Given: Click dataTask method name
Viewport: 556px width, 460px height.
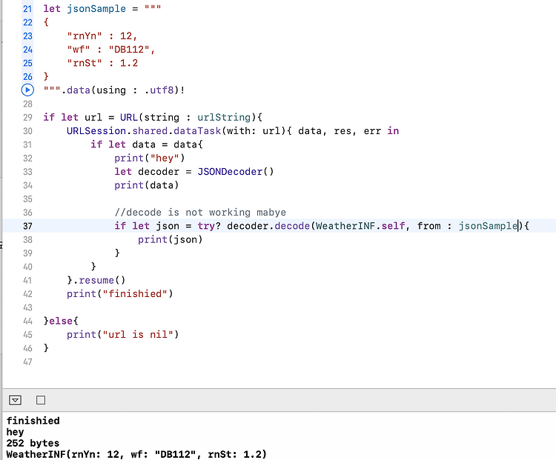Looking at the screenshot, I should [x=197, y=131].
